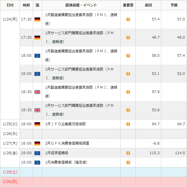Click forecast value 114.5
Image resolution: width=187 pixels, height=187 pixels.
coord(180,153)
